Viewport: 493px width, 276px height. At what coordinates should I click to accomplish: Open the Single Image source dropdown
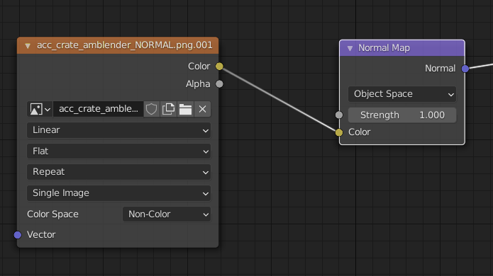119,193
